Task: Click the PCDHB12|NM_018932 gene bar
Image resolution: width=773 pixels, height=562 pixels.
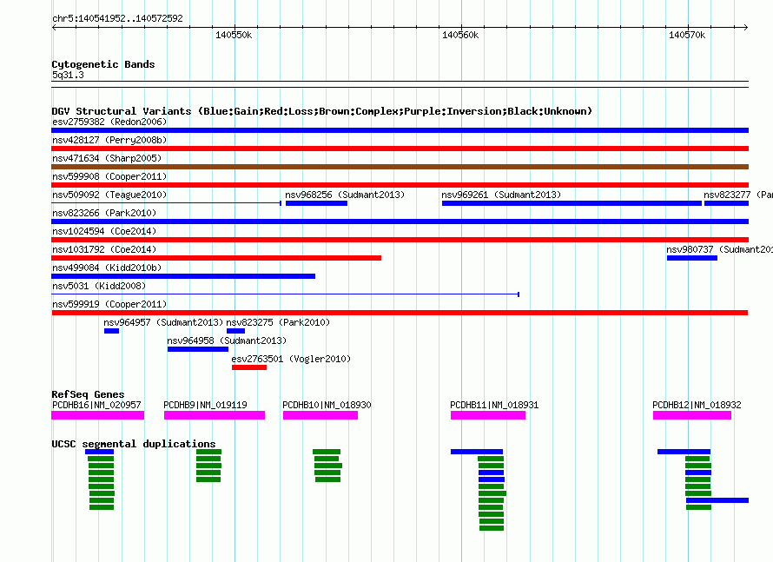Action: 692,415
